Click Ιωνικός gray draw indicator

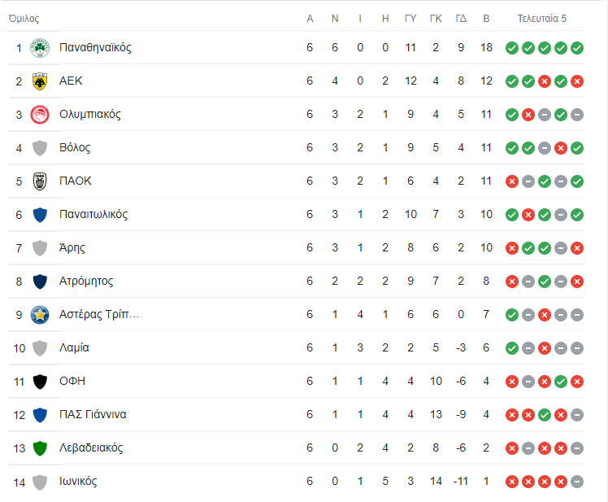[x=577, y=482]
